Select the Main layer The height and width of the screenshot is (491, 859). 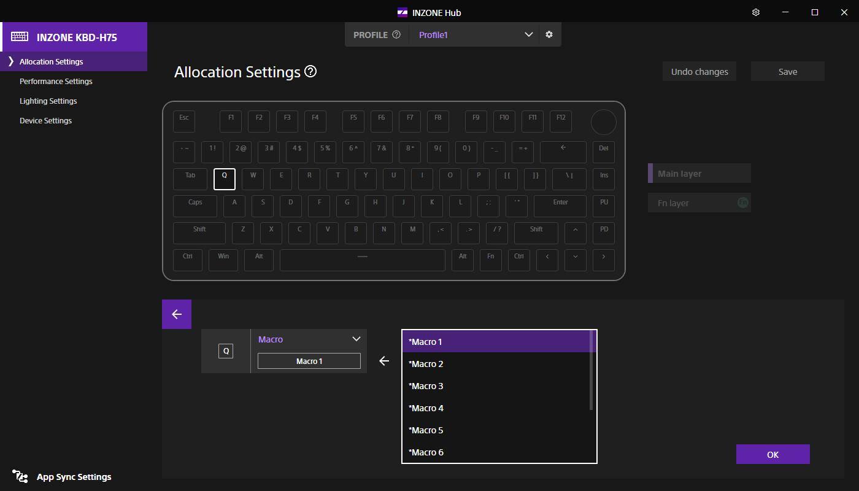699,174
